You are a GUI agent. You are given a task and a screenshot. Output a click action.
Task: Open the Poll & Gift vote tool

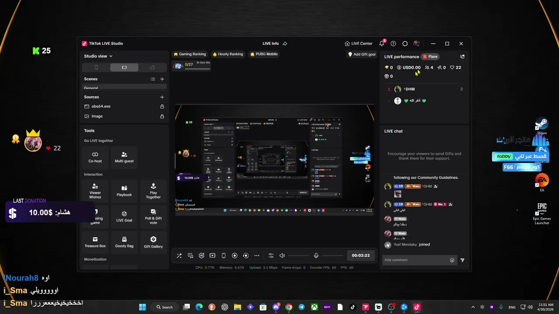pos(153,216)
